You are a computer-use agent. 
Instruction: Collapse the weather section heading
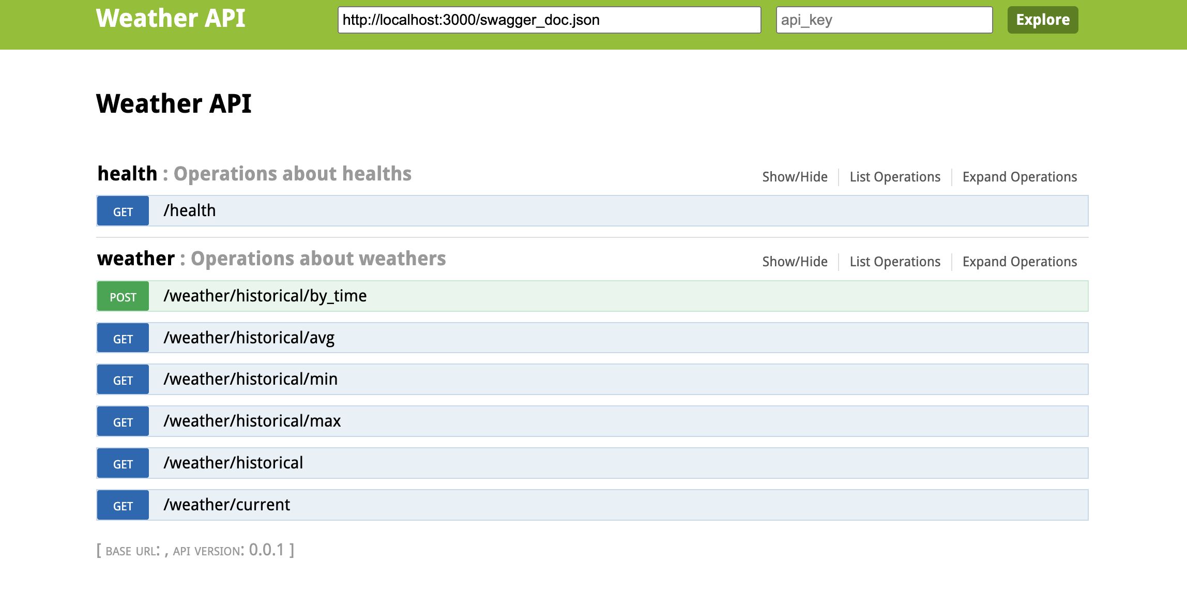coord(136,259)
